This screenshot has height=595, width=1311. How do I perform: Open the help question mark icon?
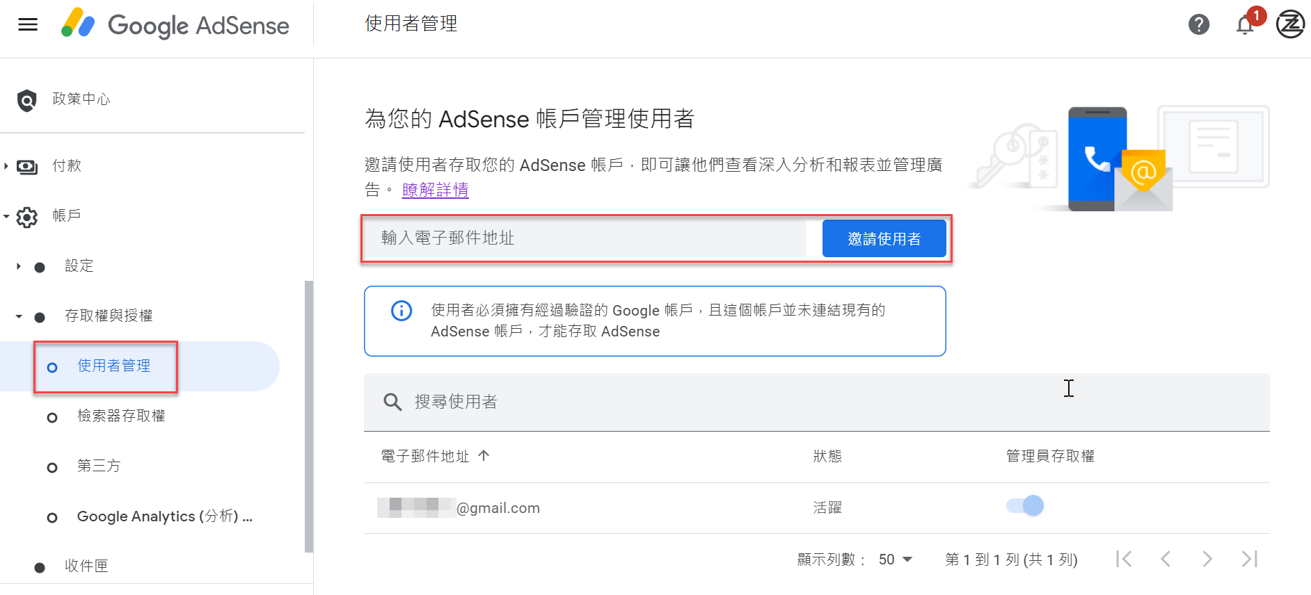(1198, 25)
